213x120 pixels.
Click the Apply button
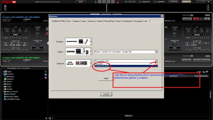106,78
